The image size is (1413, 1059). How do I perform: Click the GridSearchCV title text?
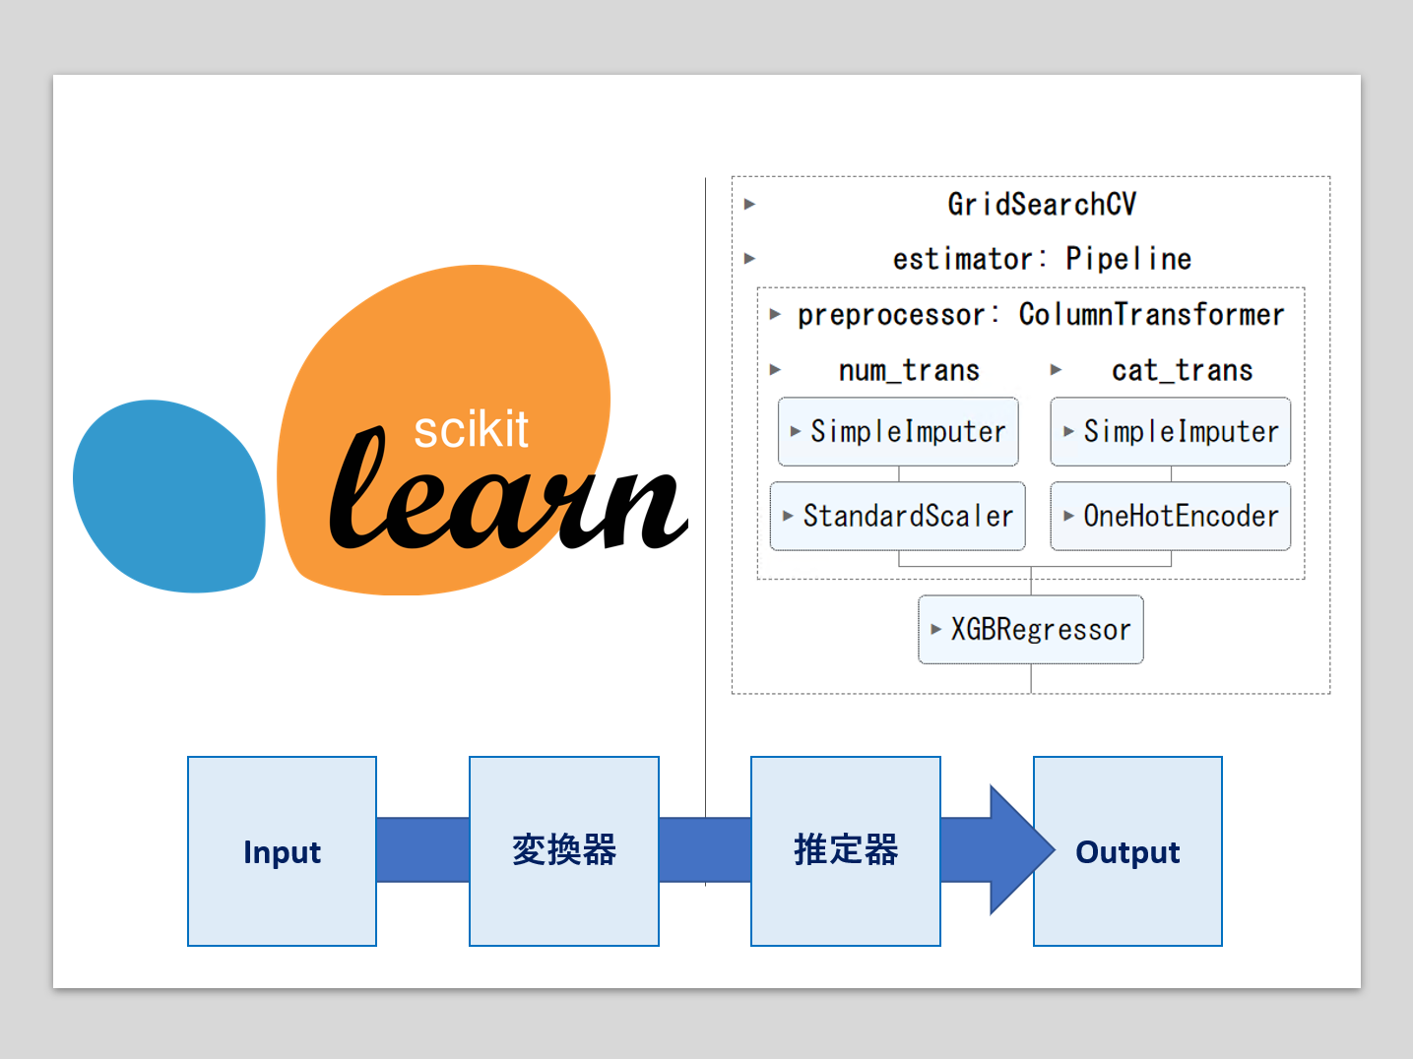click(1041, 204)
